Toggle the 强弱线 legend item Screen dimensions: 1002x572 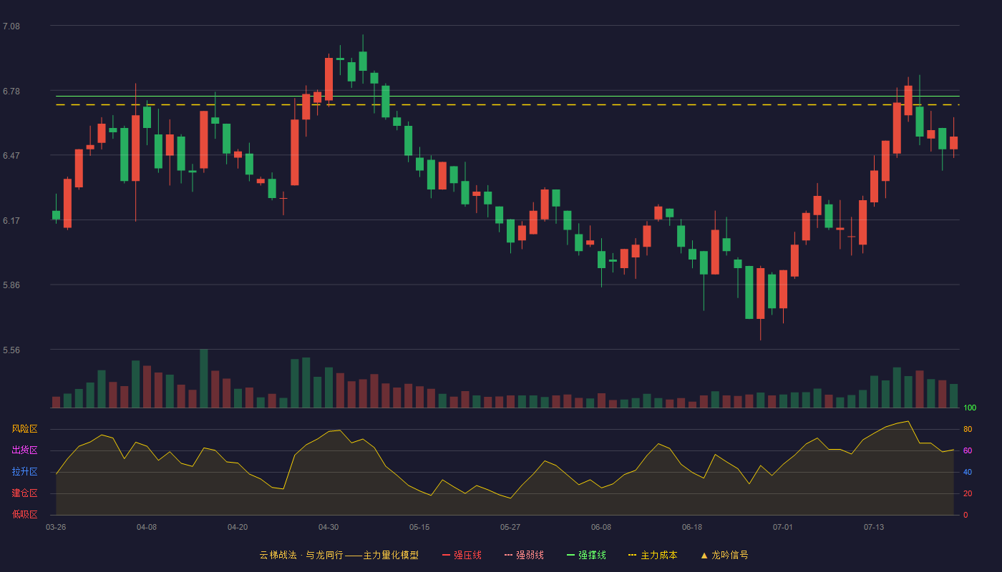pyautogui.click(x=524, y=555)
